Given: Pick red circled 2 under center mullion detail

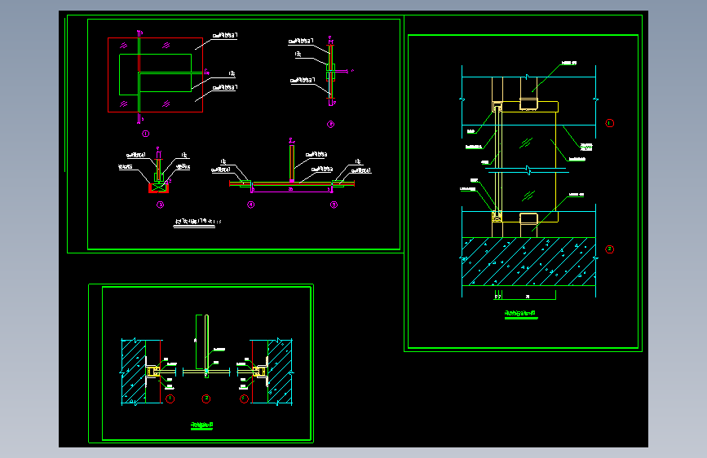Looking at the screenshot, I should (206, 399).
